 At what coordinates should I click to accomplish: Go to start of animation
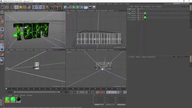pos(71,92)
